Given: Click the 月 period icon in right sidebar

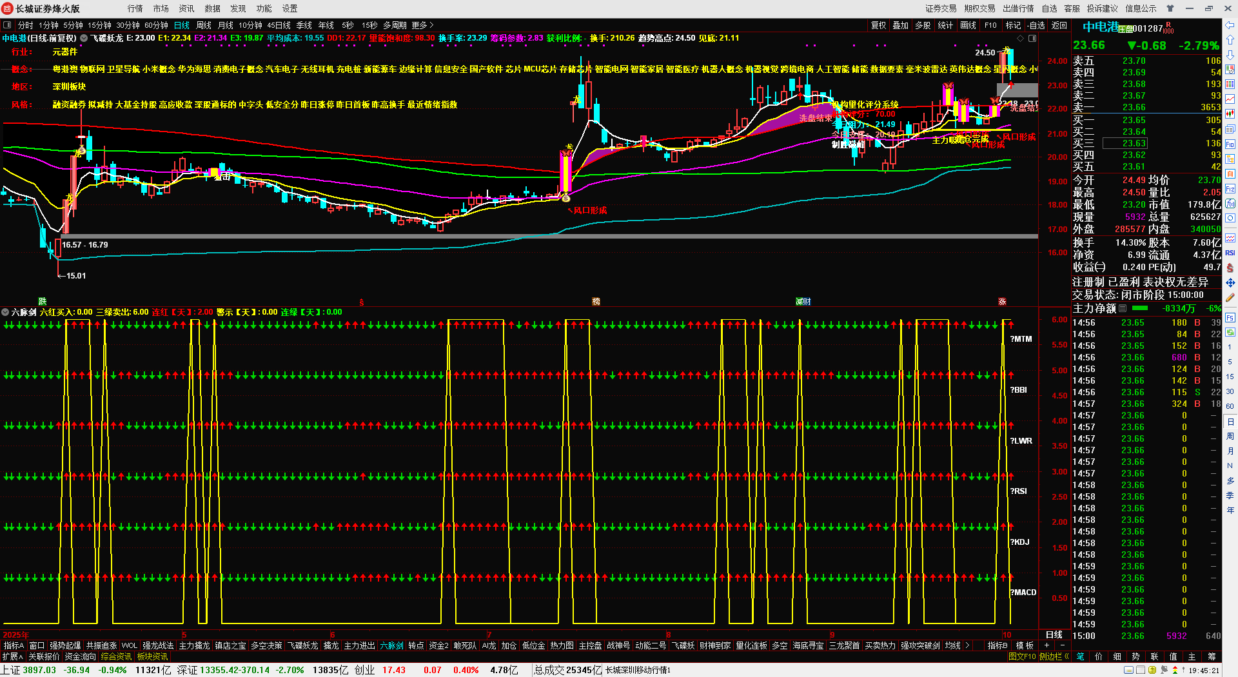Looking at the screenshot, I should click(x=1230, y=451).
